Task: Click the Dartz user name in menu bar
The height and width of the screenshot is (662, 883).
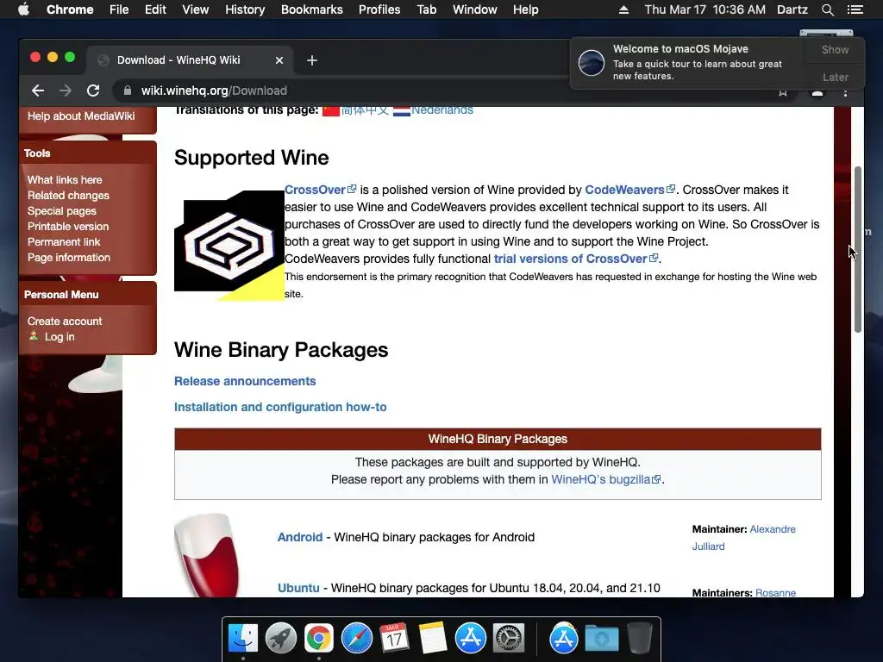Action: 792,9
